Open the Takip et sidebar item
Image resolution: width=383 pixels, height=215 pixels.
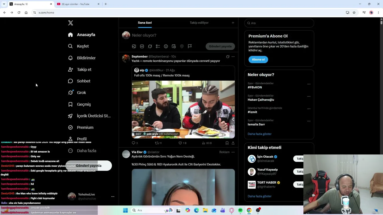80,70
